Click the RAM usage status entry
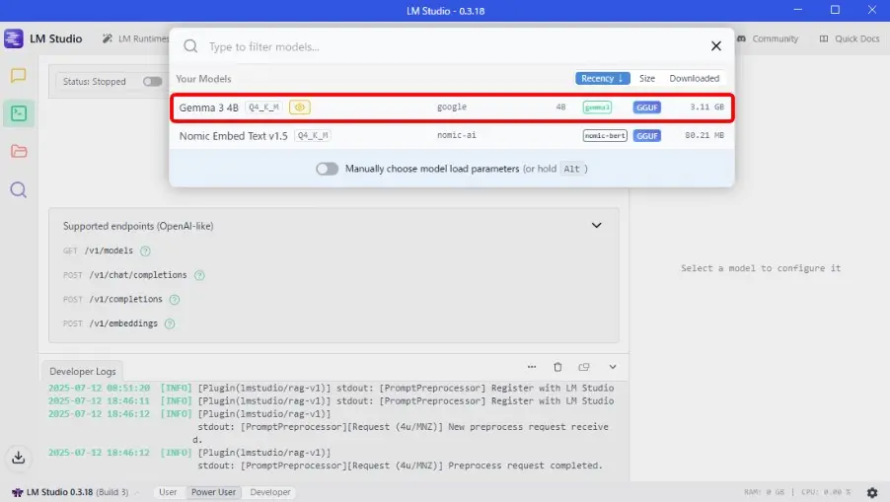This screenshot has width=890, height=502. click(x=764, y=492)
